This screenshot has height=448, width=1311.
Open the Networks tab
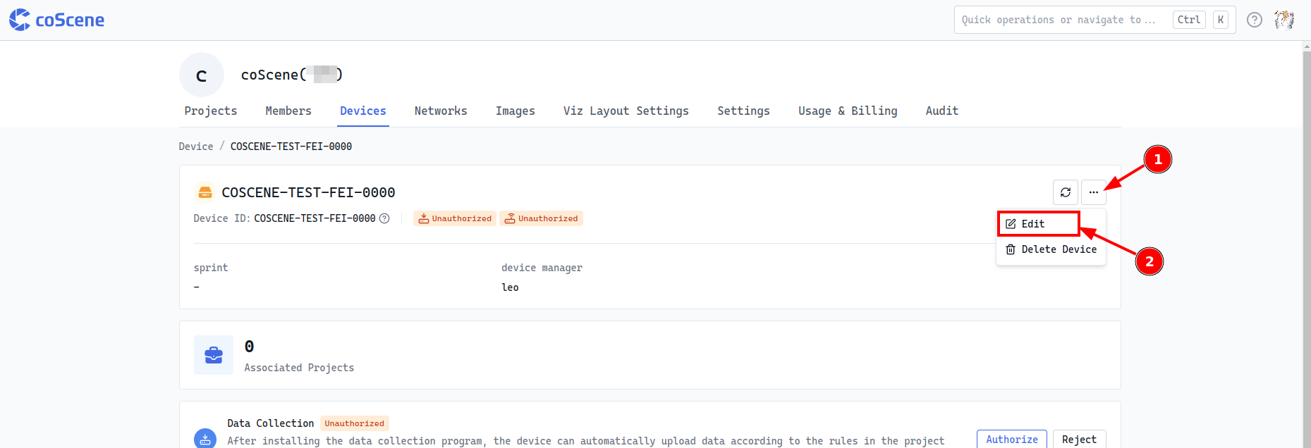(x=441, y=111)
